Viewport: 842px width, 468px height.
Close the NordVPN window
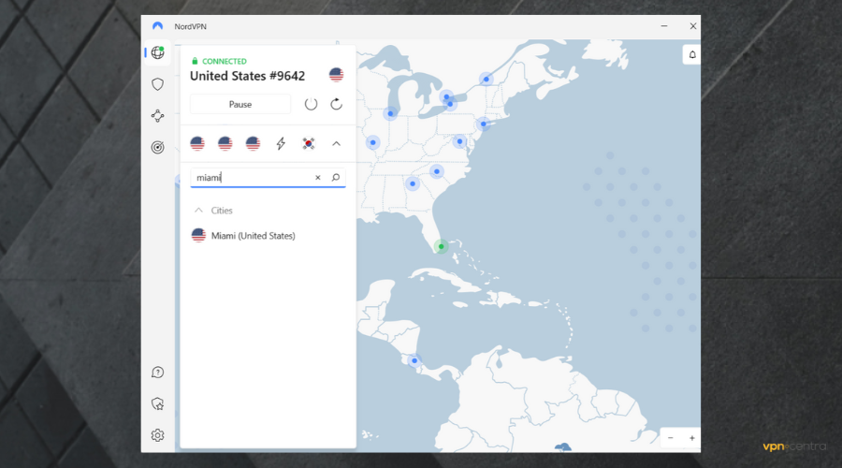[x=692, y=26]
